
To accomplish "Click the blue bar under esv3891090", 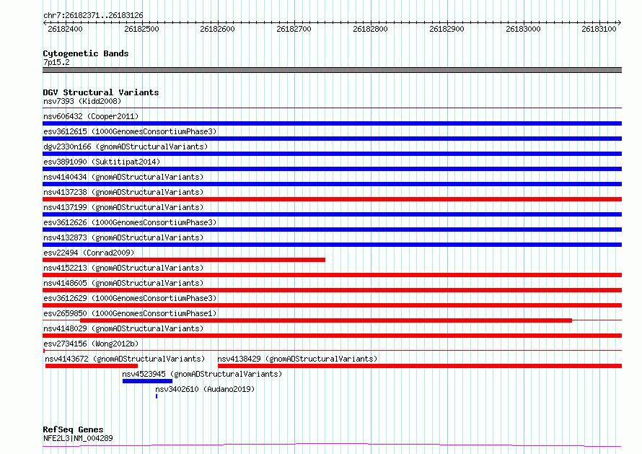I will pos(332,169).
